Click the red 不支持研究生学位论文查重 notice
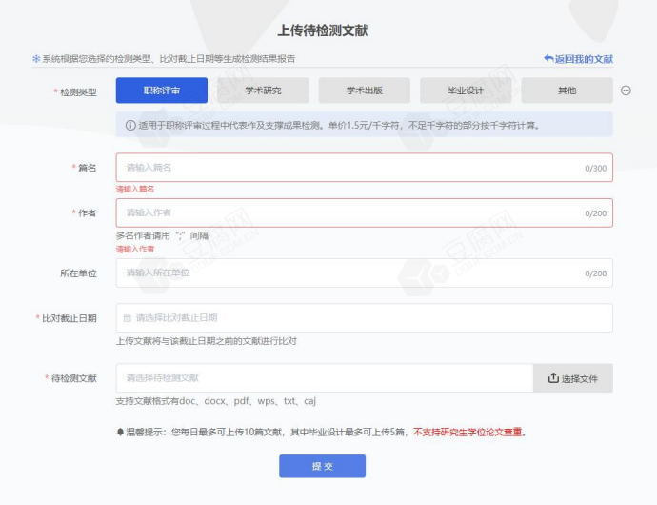Image resolution: width=657 pixels, height=505 pixels. click(x=468, y=432)
